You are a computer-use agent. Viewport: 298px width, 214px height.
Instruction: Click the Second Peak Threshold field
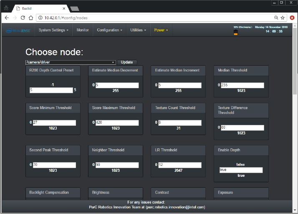tap(54, 165)
